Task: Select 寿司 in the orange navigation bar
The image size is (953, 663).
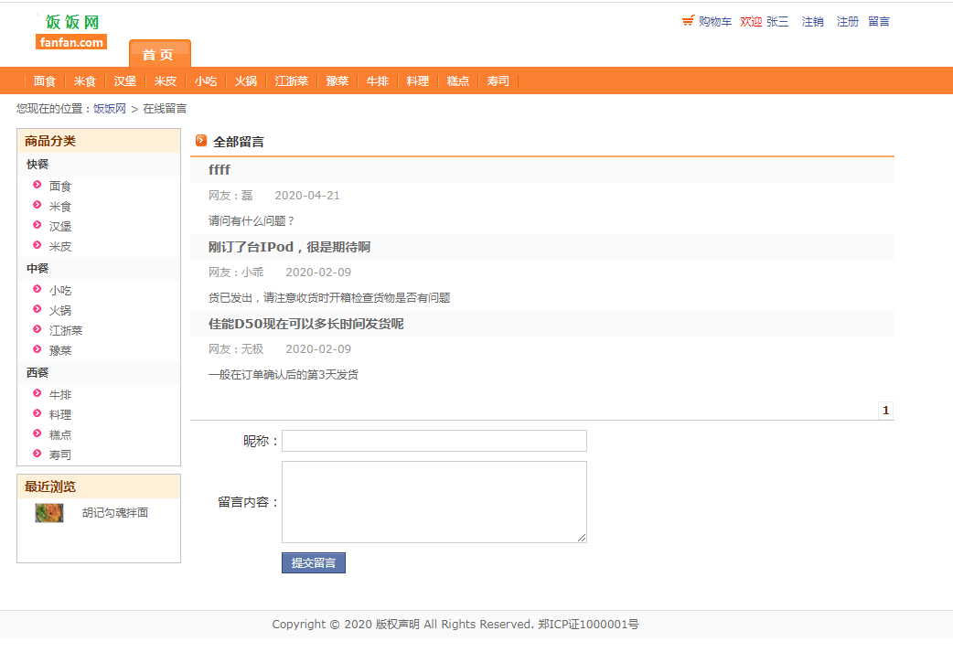Action: [x=498, y=80]
